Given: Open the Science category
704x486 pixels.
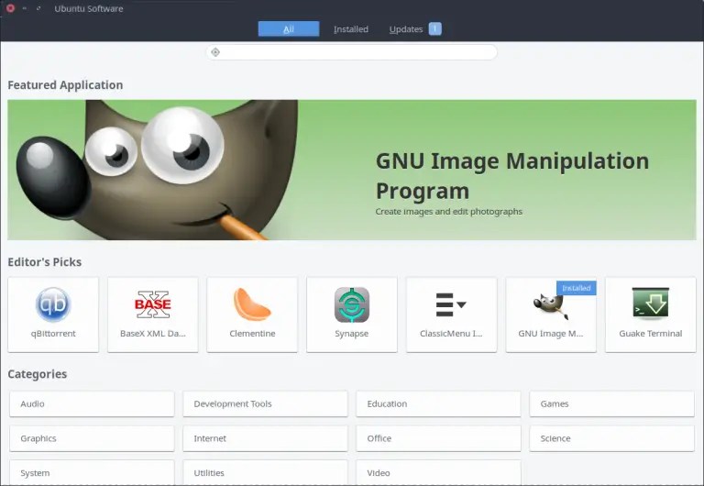Looking at the screenshot, I should (611, 438).
